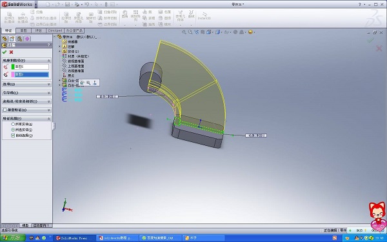The width and height of the screenshot is (387, 242).
Task: Expand the Annotations (注解) tree node
Action: pyautogui.click(x=59, y=46)
